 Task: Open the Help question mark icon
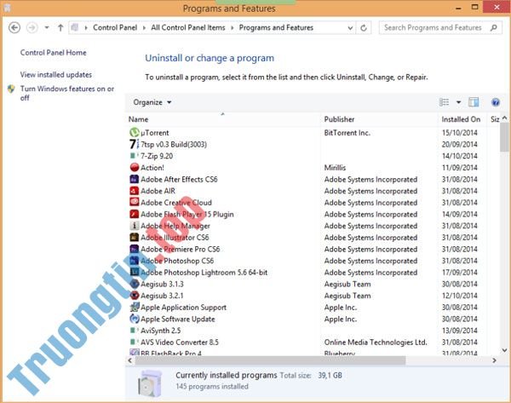(496, 102)
